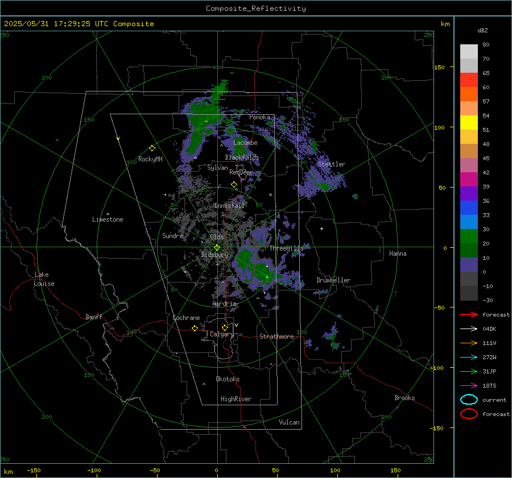Click the RockyMH label

pos(150,159)
